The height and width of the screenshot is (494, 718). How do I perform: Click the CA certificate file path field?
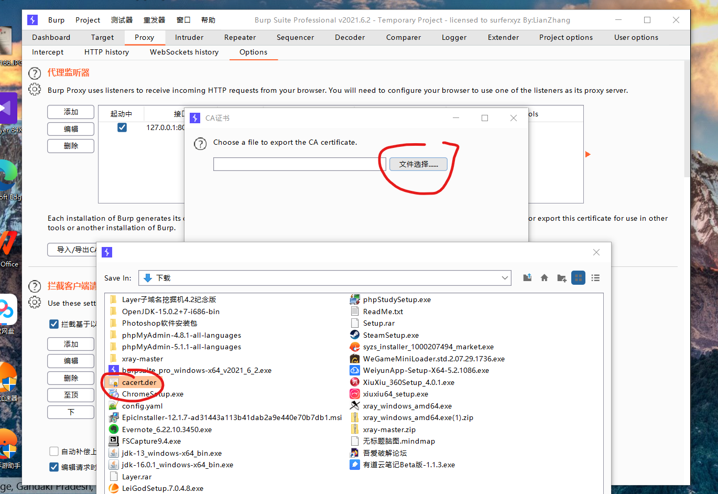click(299, 164)
